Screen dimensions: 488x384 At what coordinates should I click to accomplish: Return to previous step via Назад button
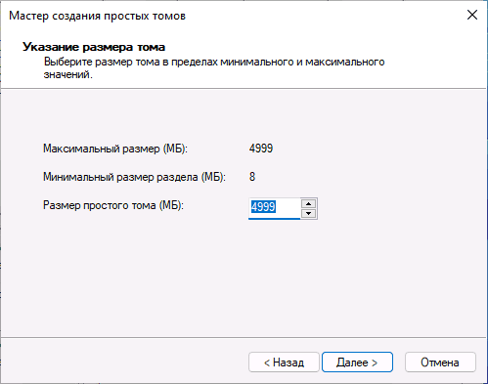284,363
